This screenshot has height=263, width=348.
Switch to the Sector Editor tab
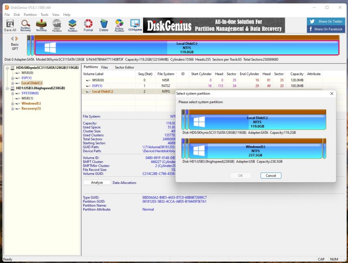tap(124, 67)
